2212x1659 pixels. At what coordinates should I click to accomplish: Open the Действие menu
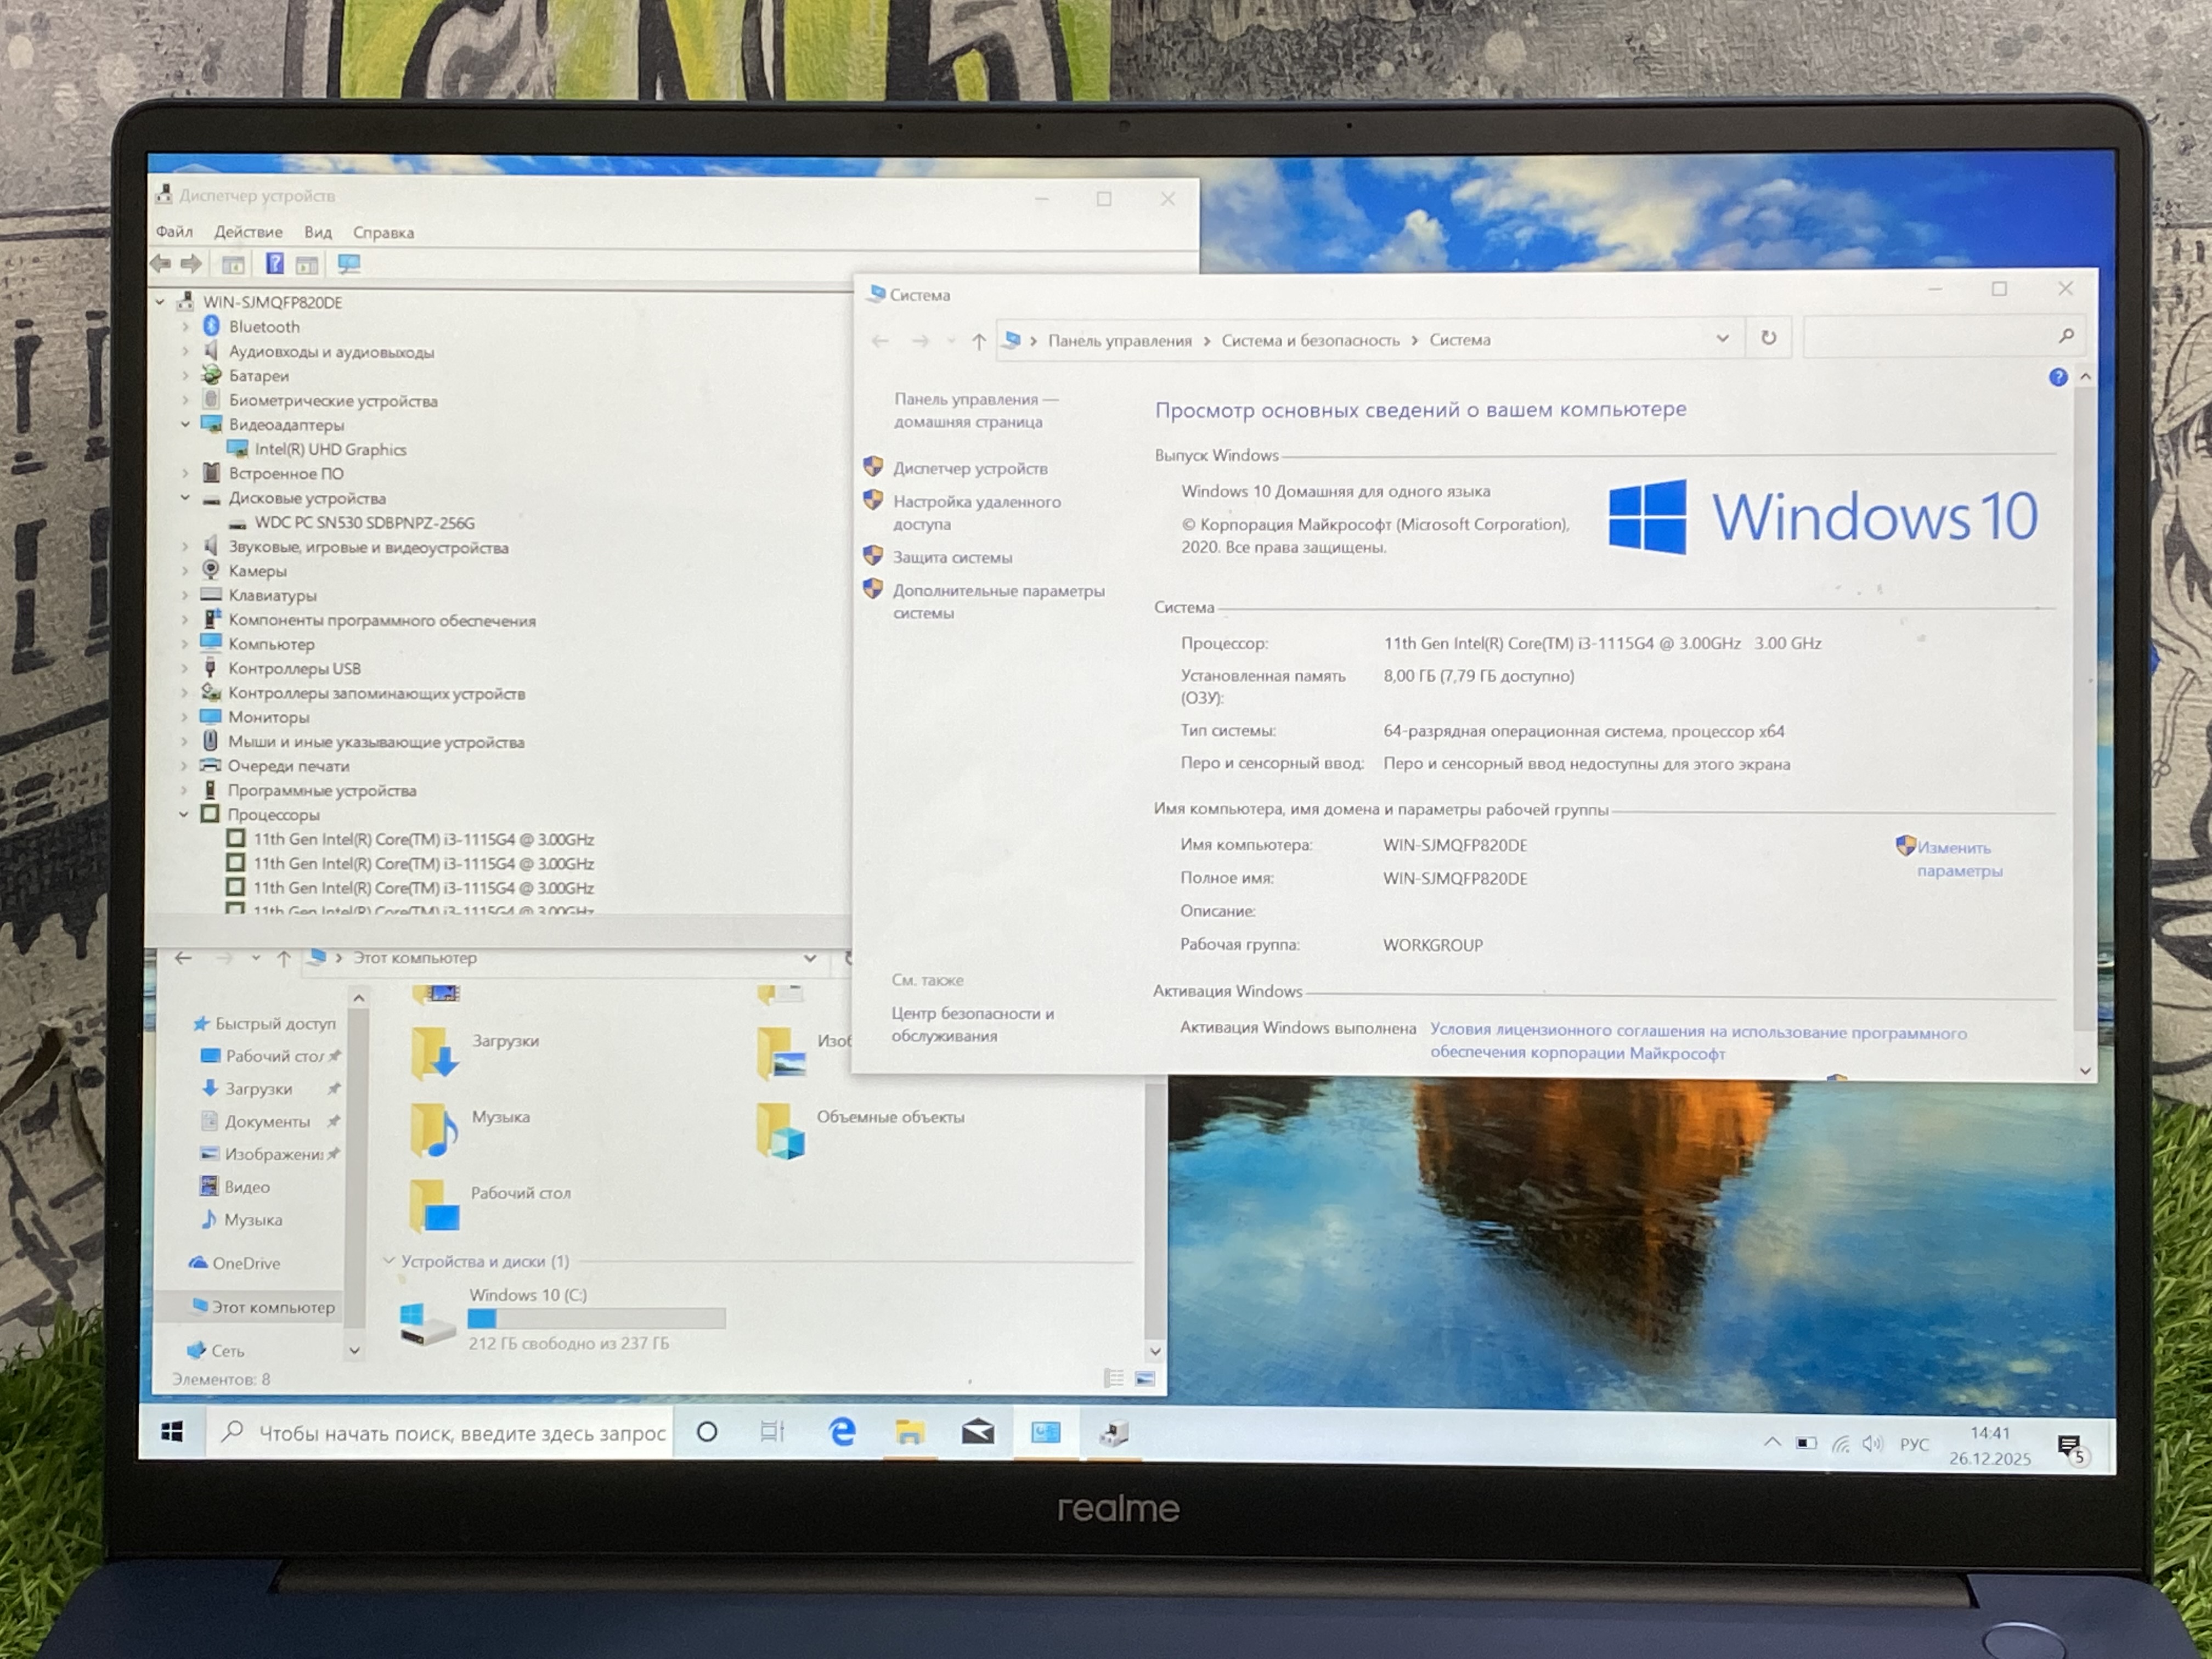point(248,232)
